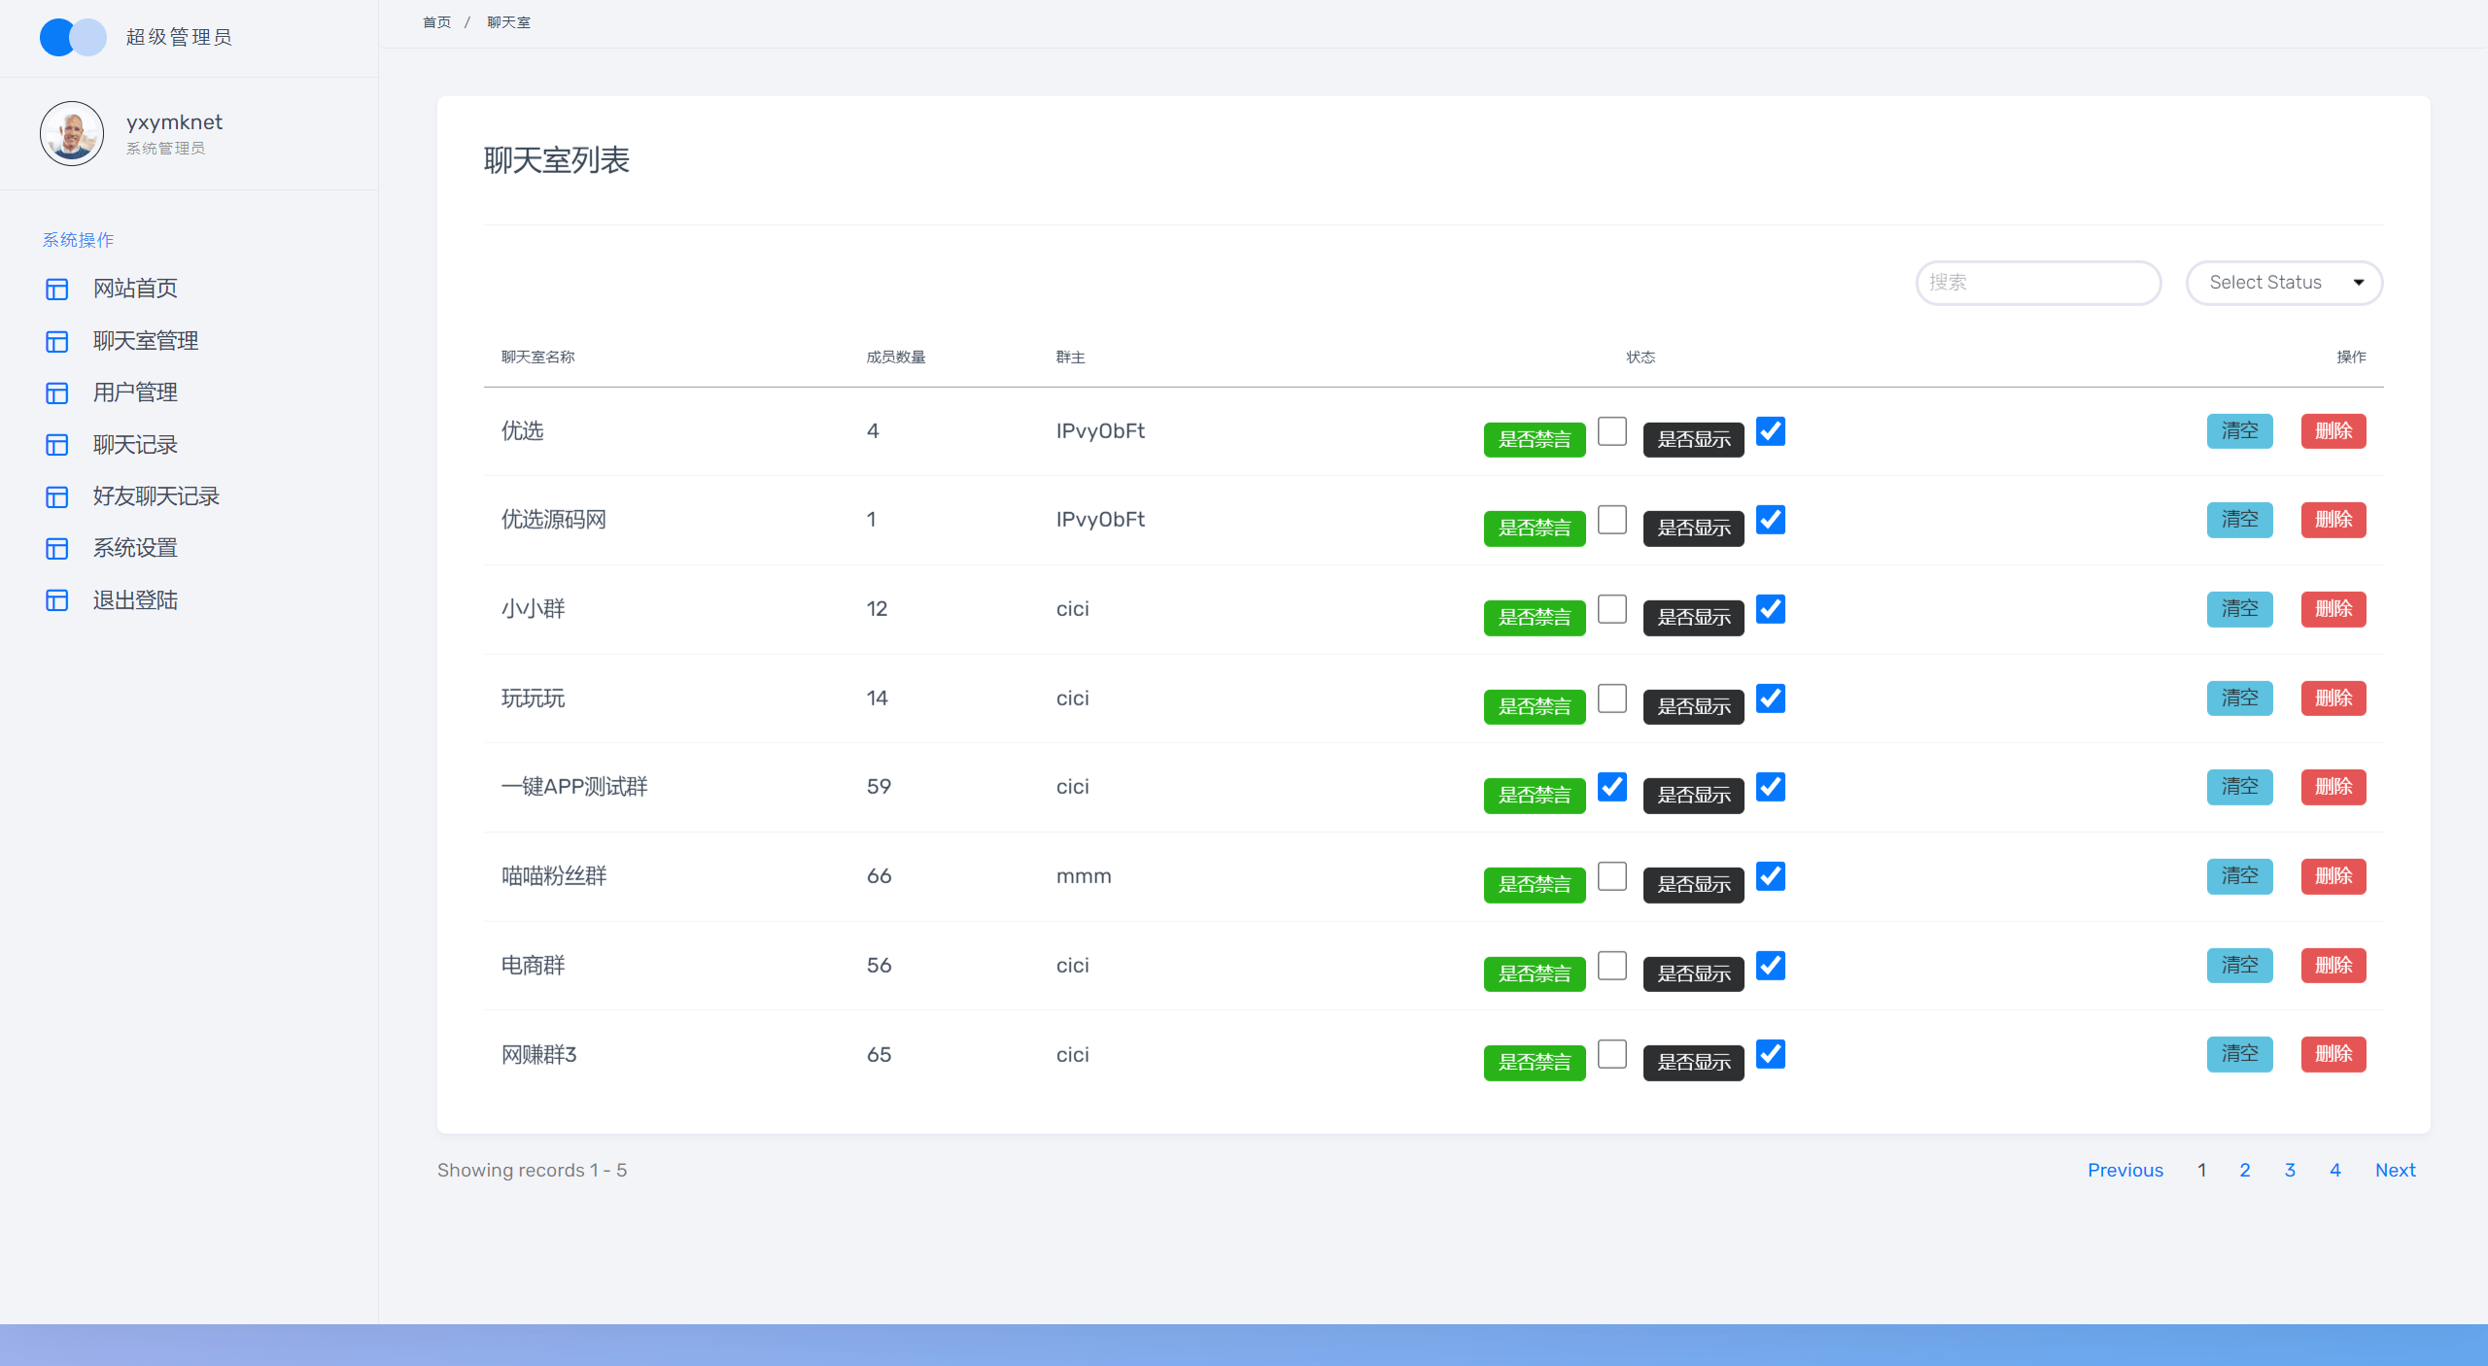The image size is (2488, 1366).
Task: Click the 搜索 search input field
Action: click(x=2038, y=283)
